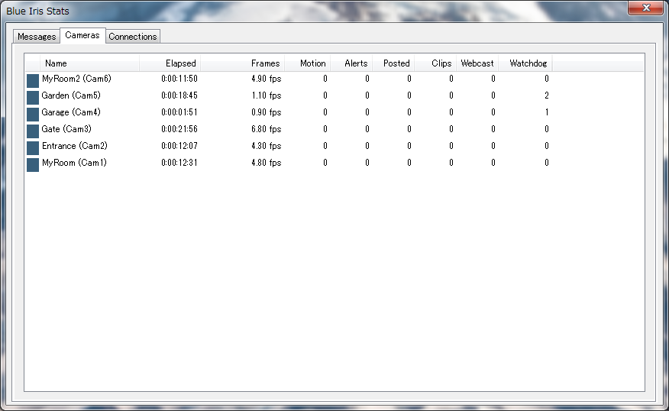Click the 6.80 fps frame rate
Screen dimensions: 669x411
pos(267,129)
